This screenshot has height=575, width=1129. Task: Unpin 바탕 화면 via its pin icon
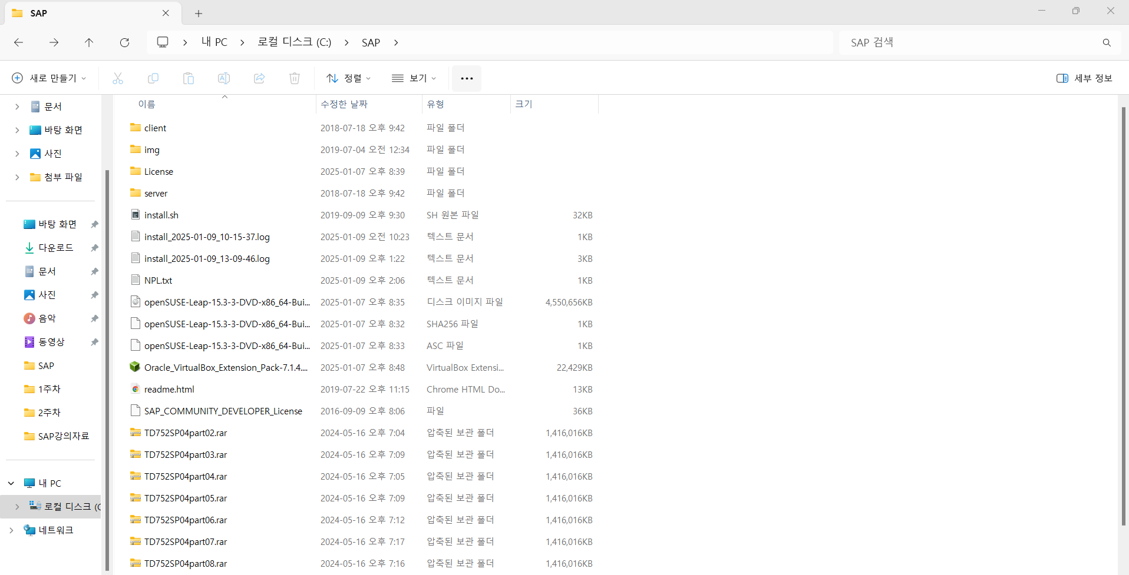point(94,224)
